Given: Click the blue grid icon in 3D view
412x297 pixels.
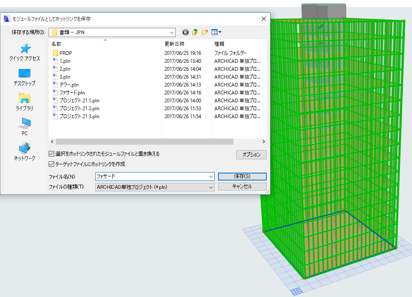Looking at the screenshot, I should pyautogui.click(x=297, y=291).
